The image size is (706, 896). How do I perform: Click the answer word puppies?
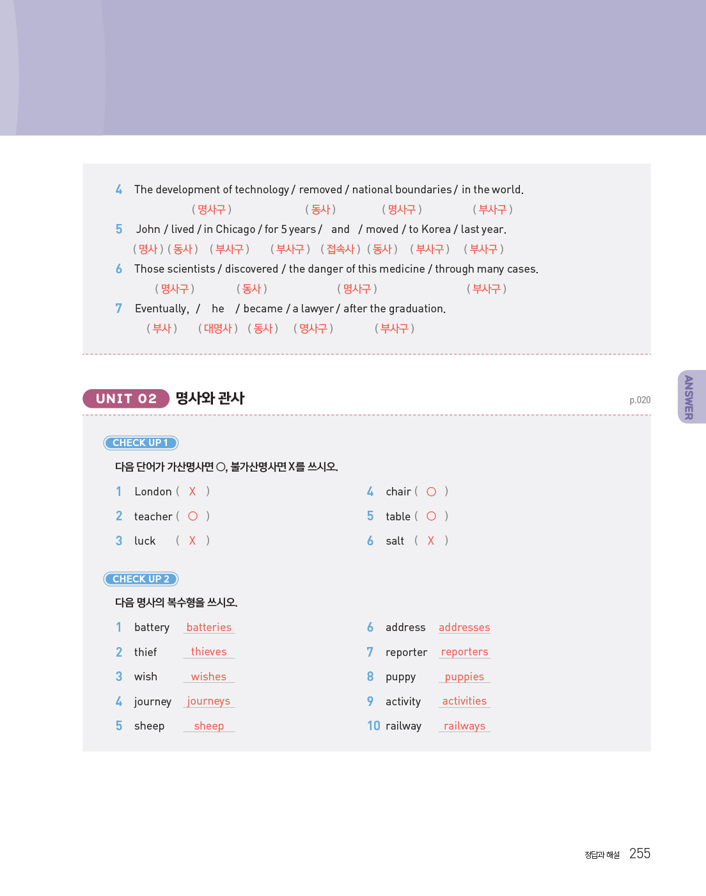click(464, 676)
